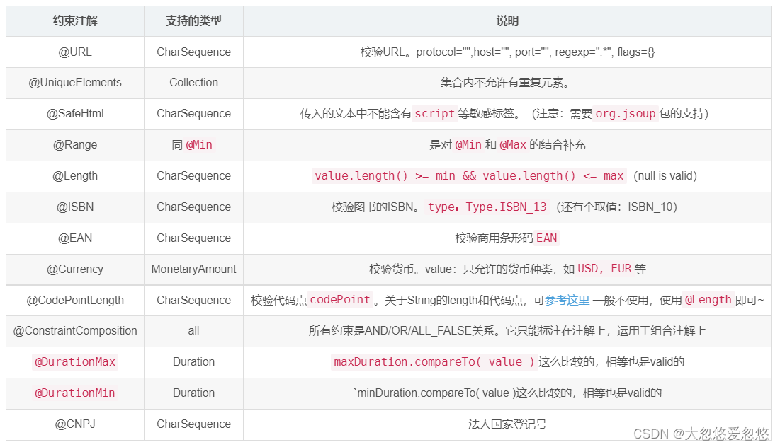Click the @DurationMax highlighted code
780x447 pixels.
click(75, 362)
